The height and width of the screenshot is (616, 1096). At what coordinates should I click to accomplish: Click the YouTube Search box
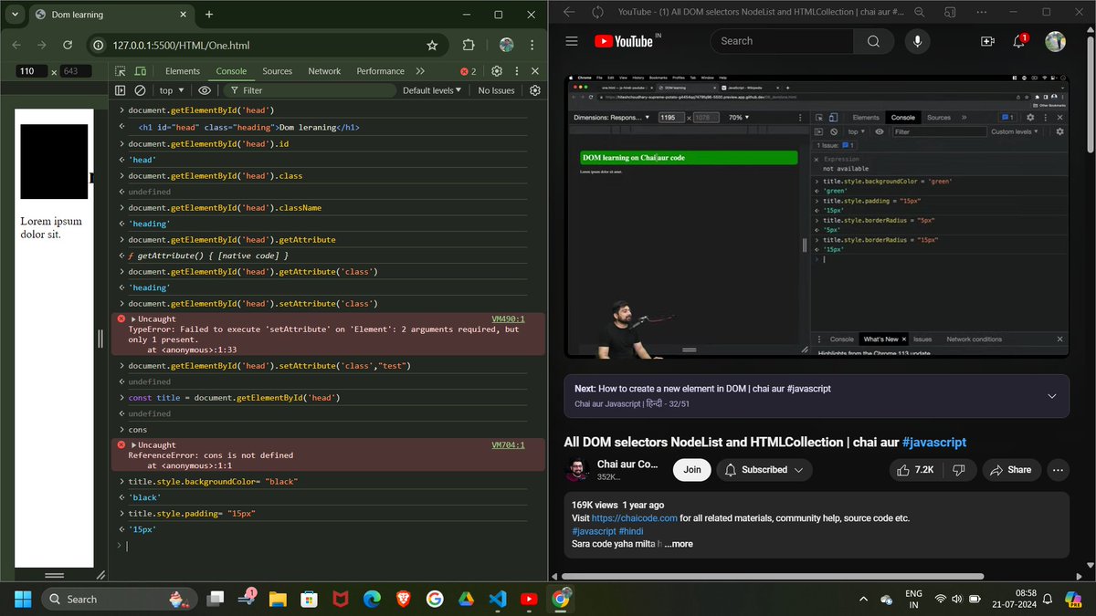[782, 41]
